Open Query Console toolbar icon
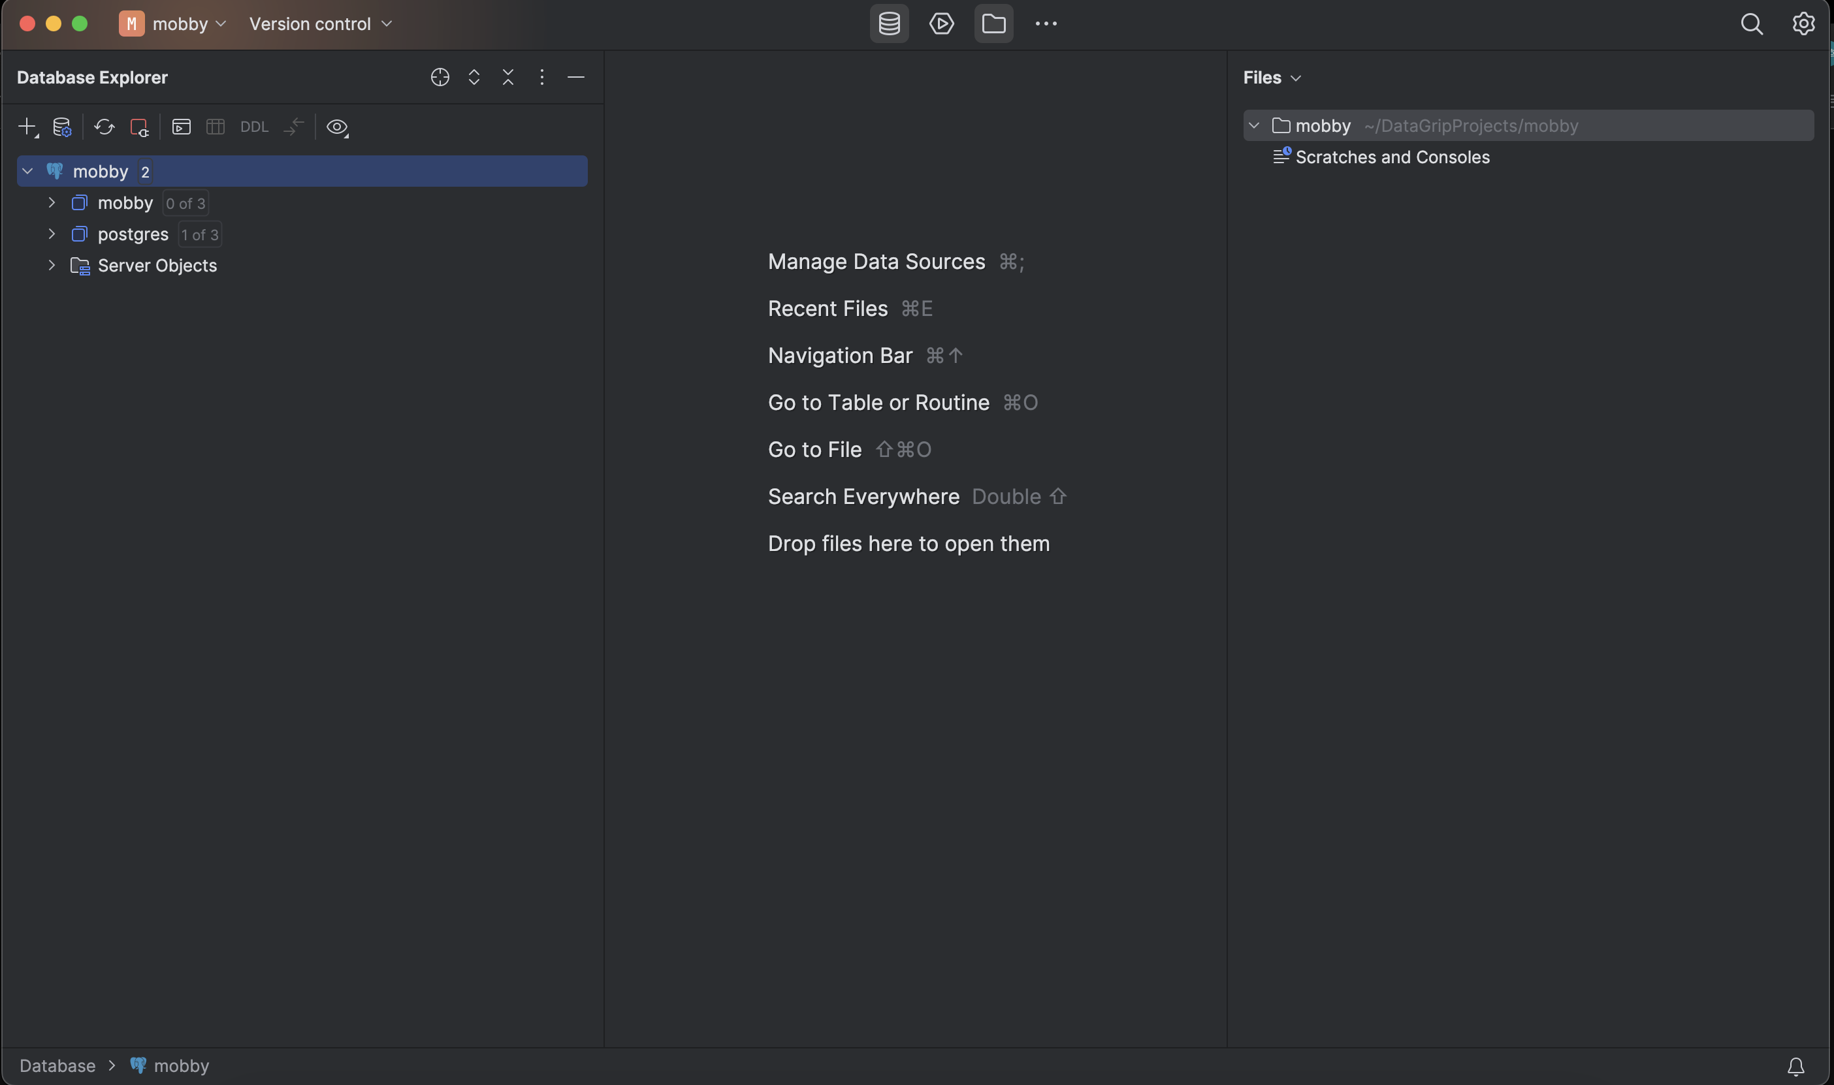Screen dimensions: 1834x1085 pyautogui.click(x=182, y=127)
